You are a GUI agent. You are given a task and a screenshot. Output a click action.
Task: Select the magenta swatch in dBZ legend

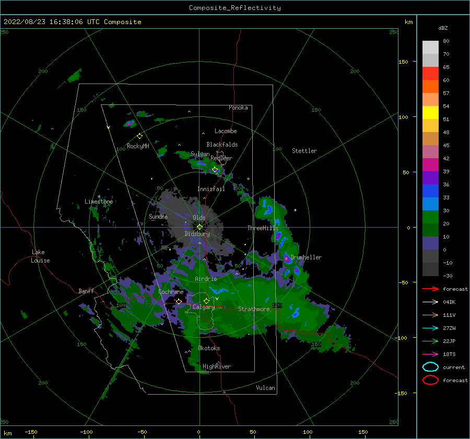coord(430,165)
